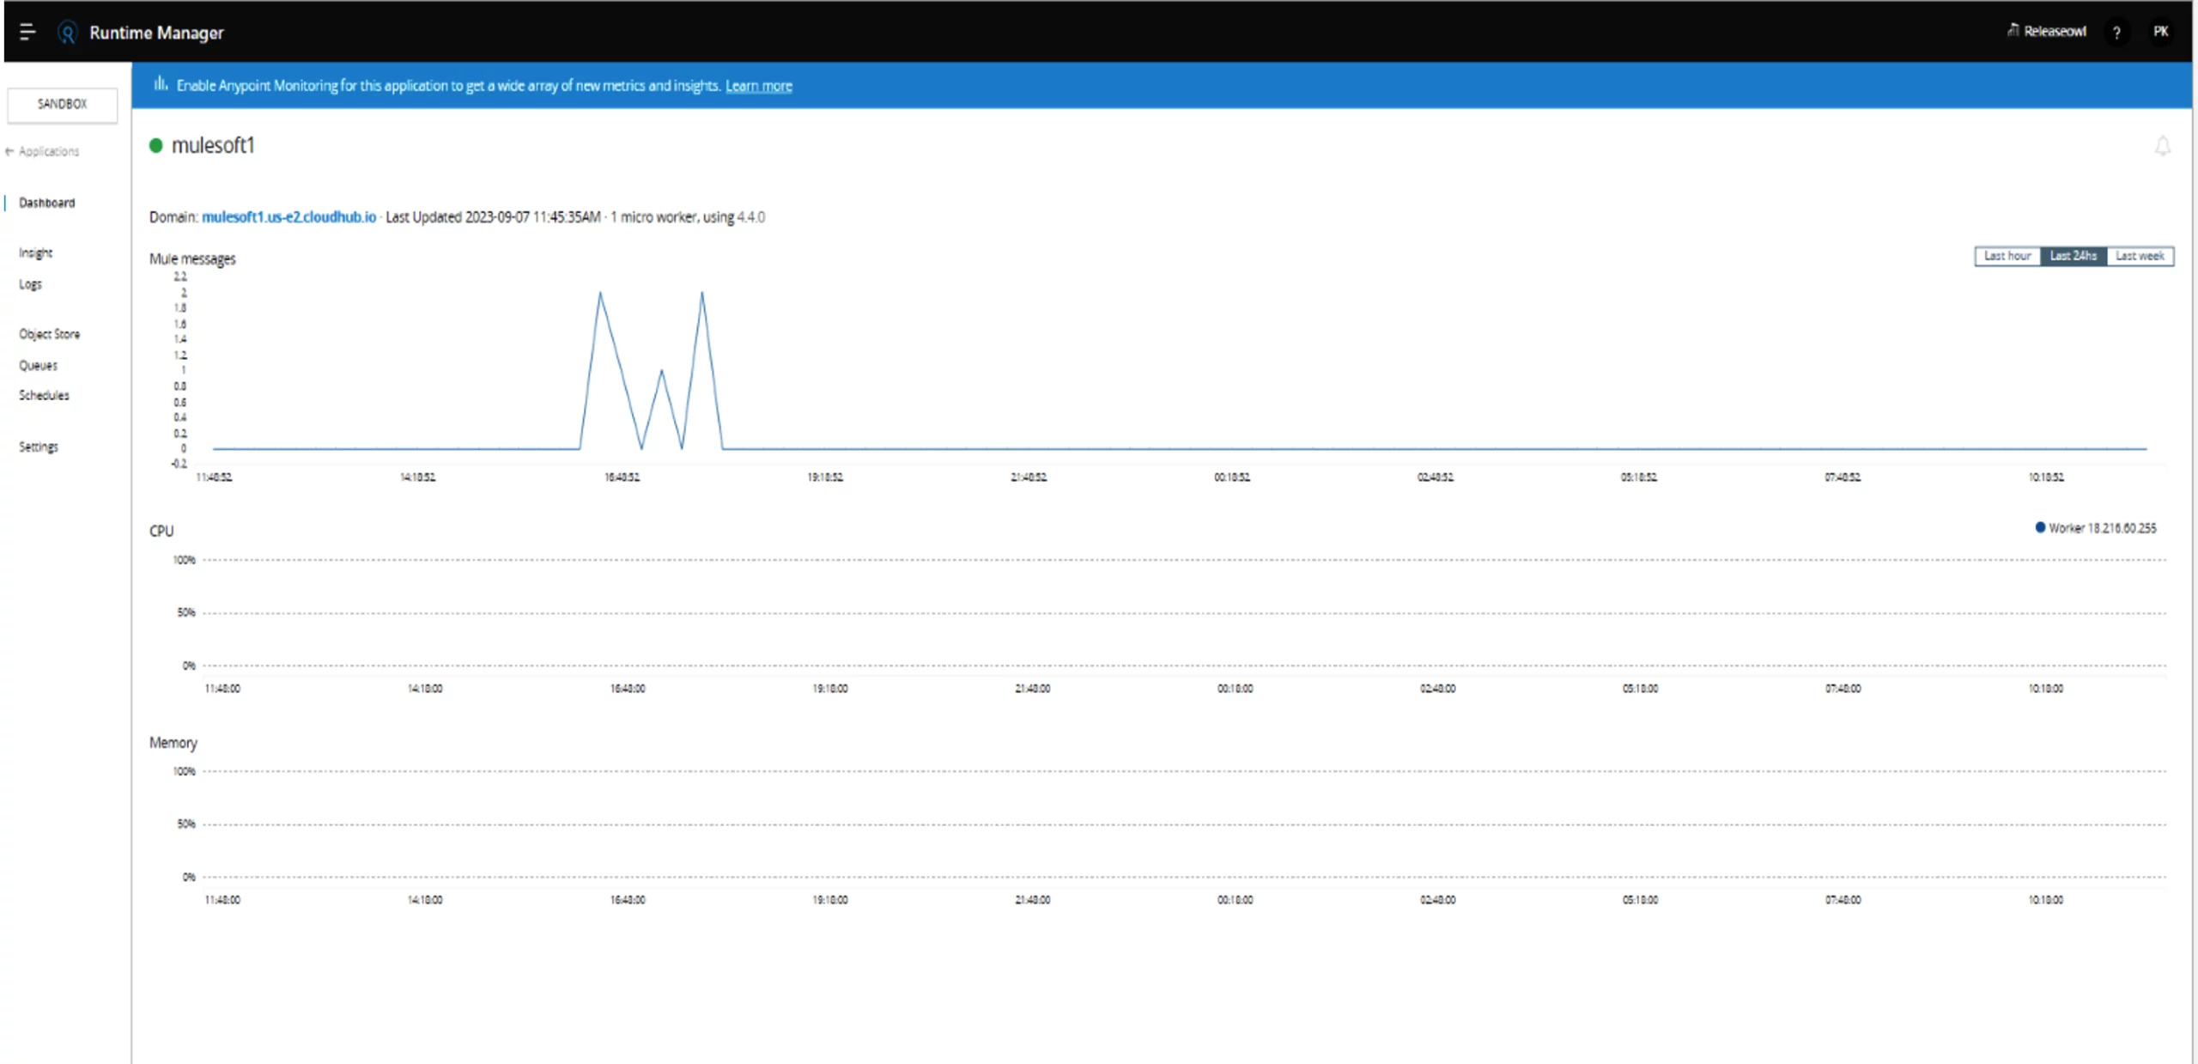Click the CPU chart title
The image size is (2198, 1064).
click(x=161, y=531)
